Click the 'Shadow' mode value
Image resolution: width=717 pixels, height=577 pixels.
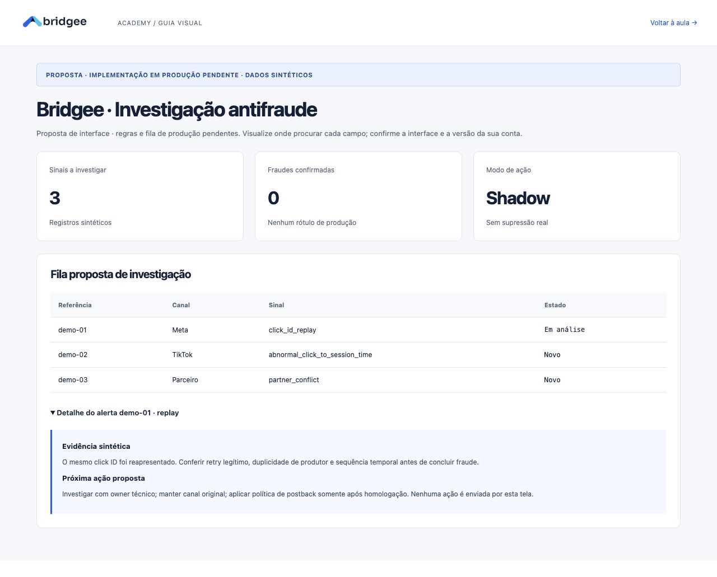coord(518,198)
